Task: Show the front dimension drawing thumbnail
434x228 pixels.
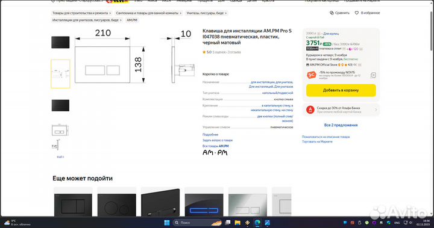Action: (60, 130)
